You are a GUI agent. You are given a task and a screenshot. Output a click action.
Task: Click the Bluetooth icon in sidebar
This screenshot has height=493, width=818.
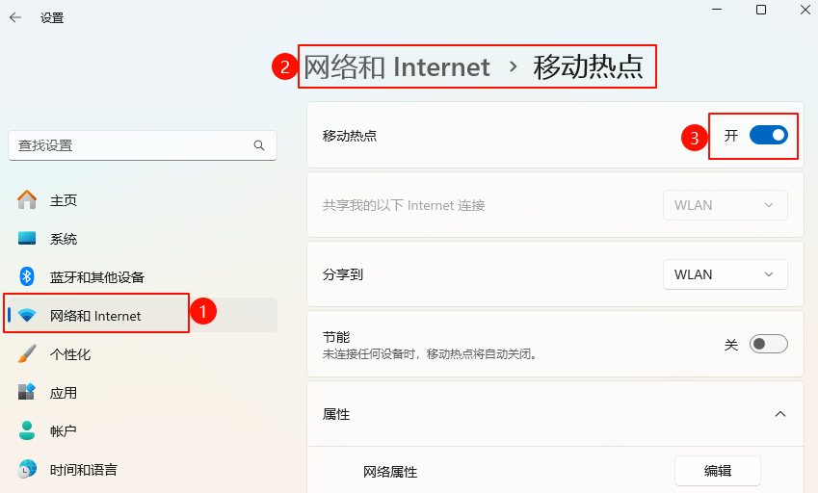(27, 277)
